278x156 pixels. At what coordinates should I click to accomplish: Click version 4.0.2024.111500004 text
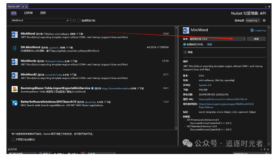tap(158, 47)
